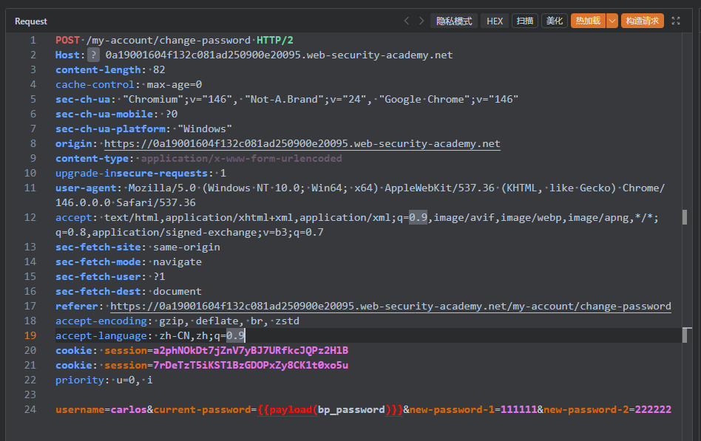This screenshot has height=441, width=701.
Task: Open the origin header URL link
Action: click(302, 143)
